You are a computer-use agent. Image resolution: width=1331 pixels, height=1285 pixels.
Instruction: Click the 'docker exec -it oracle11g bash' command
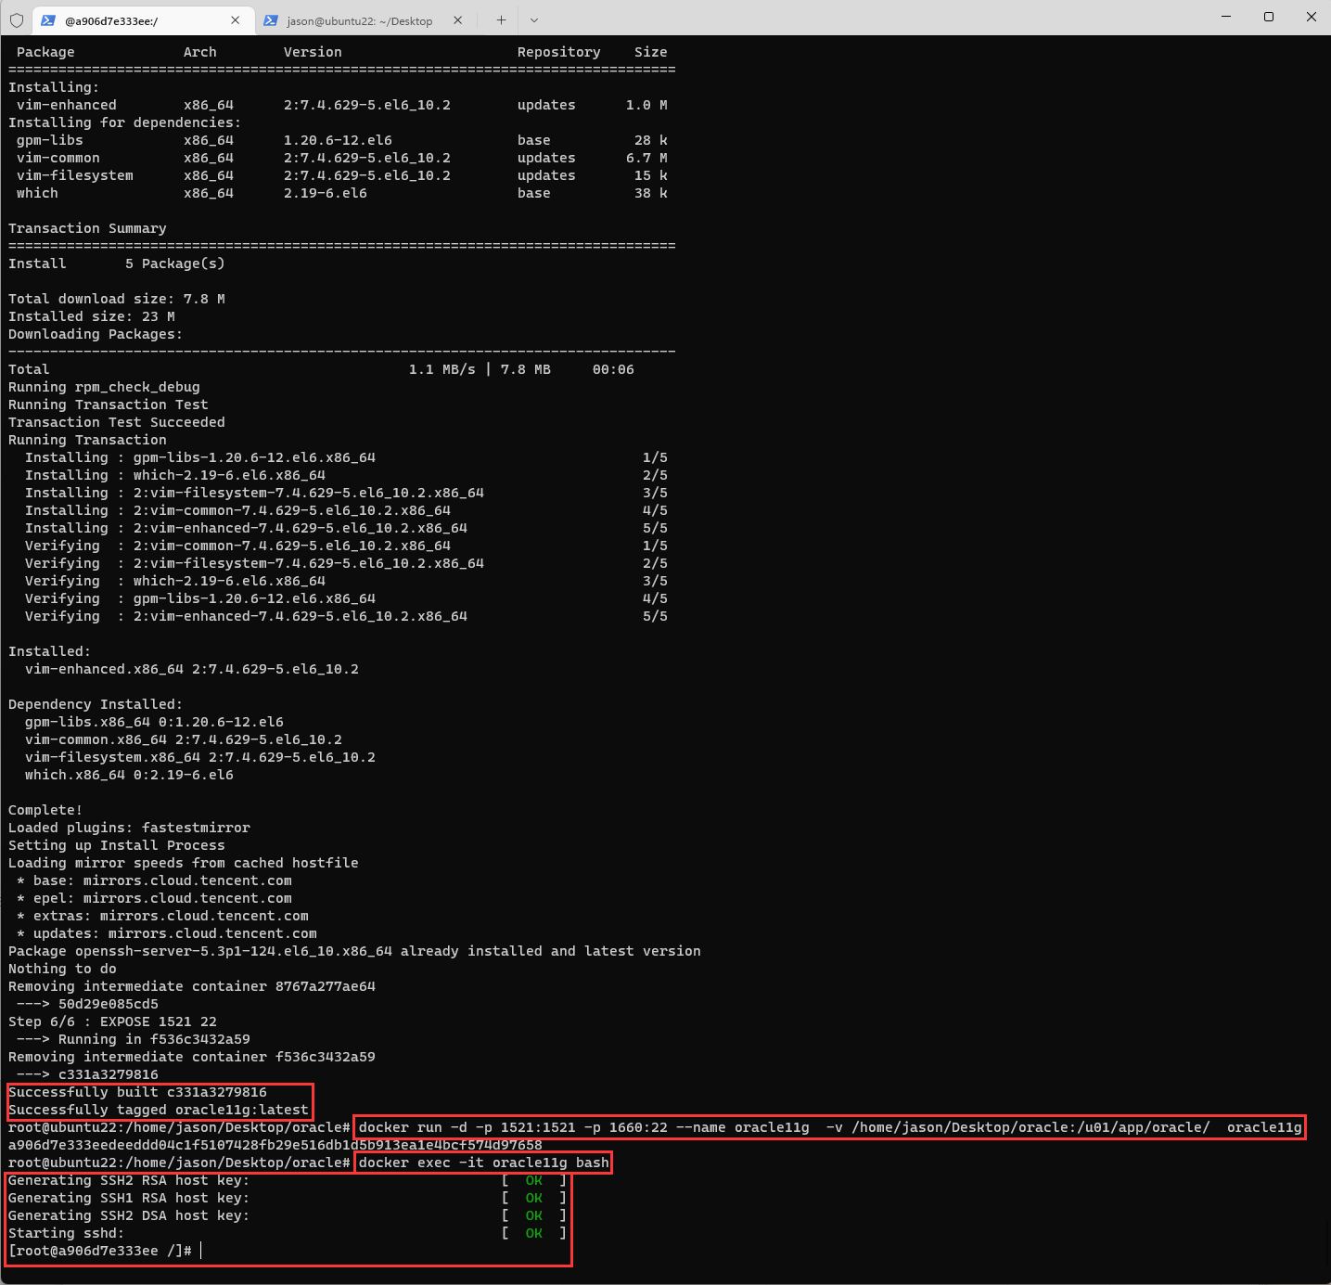pos(483,1163)
